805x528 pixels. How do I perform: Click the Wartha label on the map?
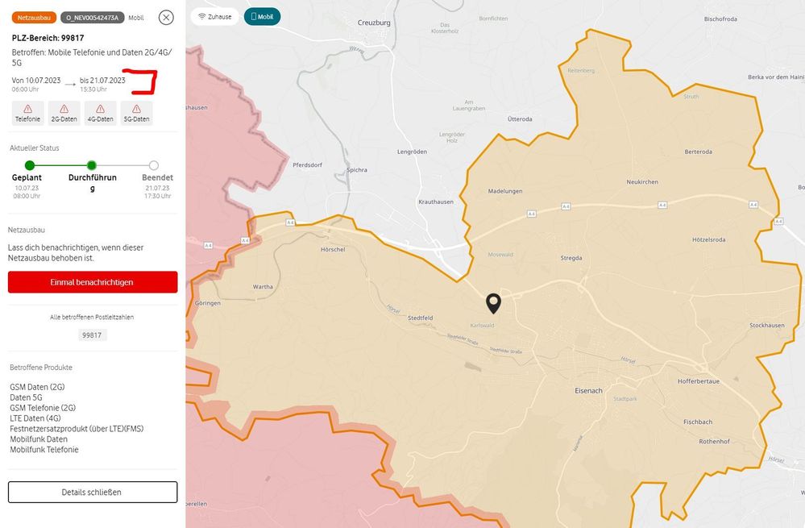pos(263,287)
